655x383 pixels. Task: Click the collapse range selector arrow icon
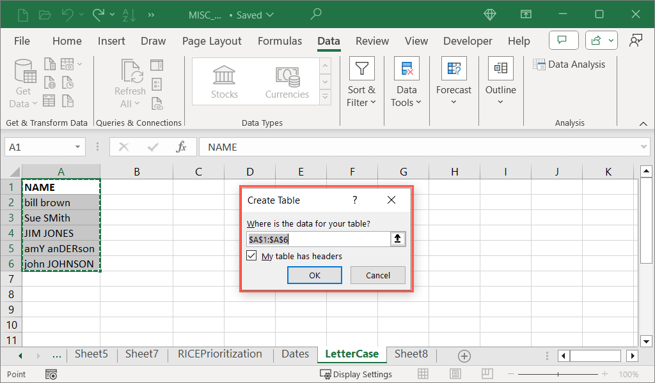[x=397, y=239]
